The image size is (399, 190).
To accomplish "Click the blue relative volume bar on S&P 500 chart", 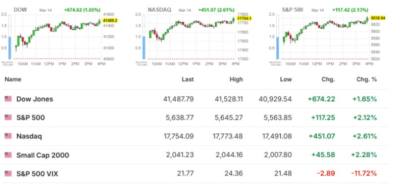I will (x=277, y=48).
